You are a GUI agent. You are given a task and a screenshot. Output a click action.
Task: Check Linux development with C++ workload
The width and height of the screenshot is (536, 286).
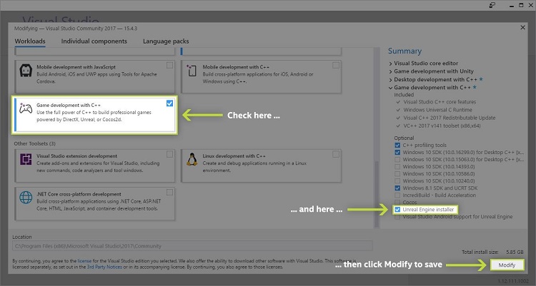click(x=336, y=154)
